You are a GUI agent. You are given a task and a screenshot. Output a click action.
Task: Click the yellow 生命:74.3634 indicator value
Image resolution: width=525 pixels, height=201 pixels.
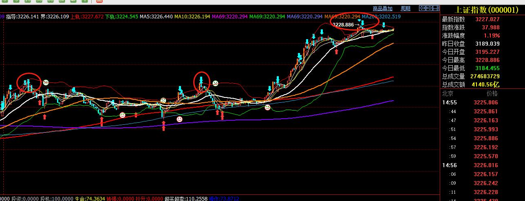[x=90, y=199]
